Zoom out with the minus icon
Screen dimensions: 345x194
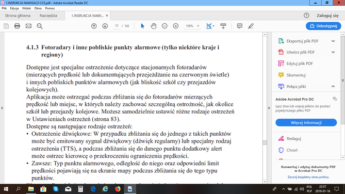(x=165, y=26)
